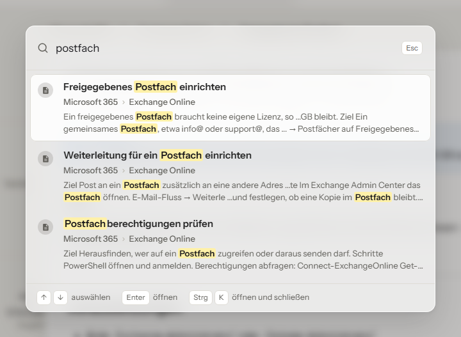The width and height of the screenshot is (461, 337).
Task: Click the "Enter" key hint
Action: pyautogui.click(x=136, y=297)
